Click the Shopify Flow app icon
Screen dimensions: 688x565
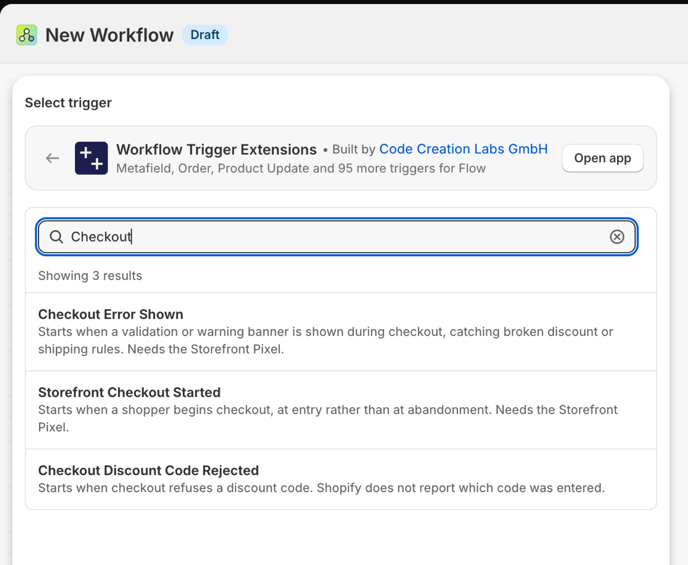[x=27, y=35]
